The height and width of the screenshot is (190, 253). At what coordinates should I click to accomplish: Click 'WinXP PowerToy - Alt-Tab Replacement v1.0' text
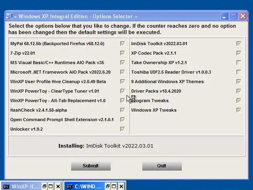coord(58,101)
